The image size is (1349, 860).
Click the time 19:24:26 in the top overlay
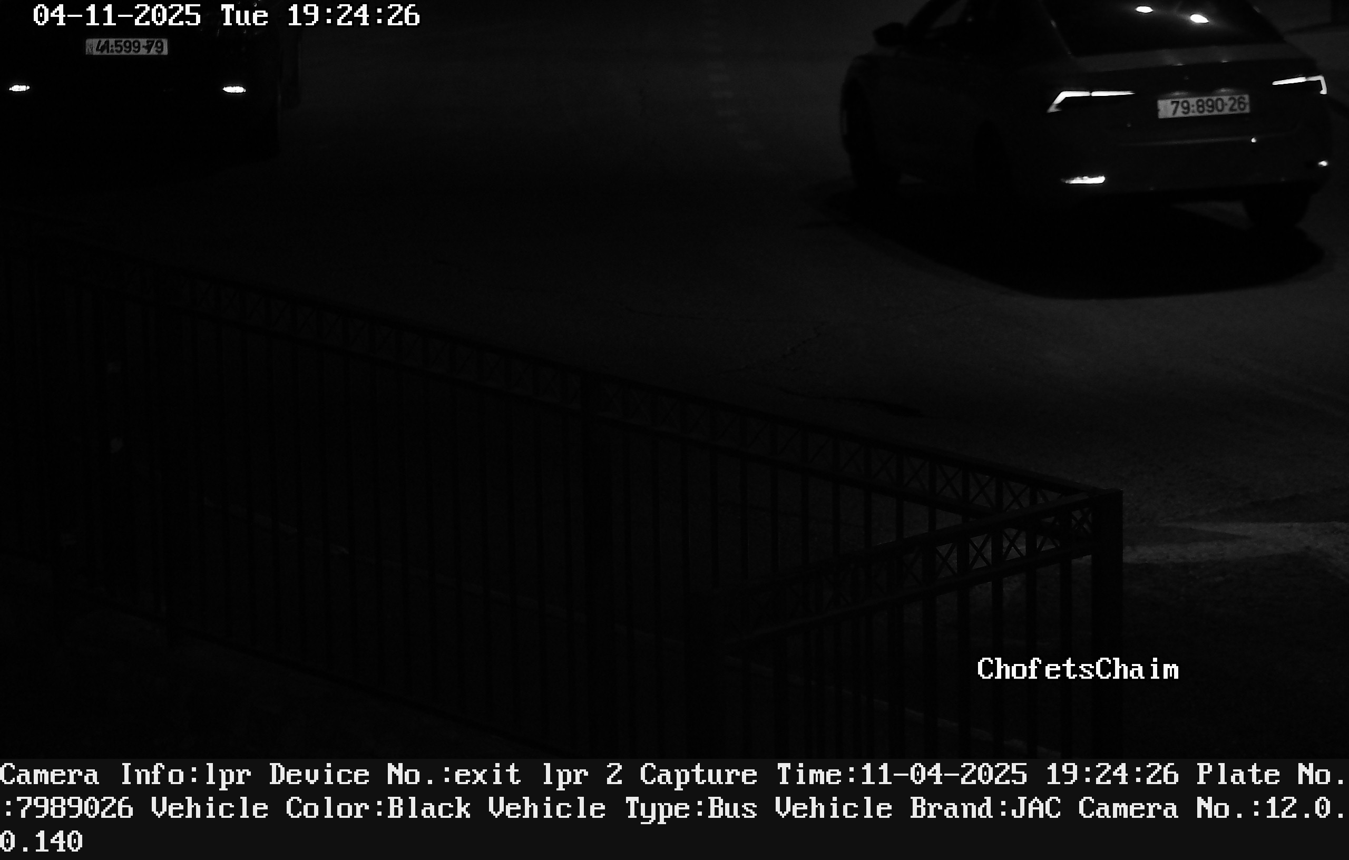353,15
